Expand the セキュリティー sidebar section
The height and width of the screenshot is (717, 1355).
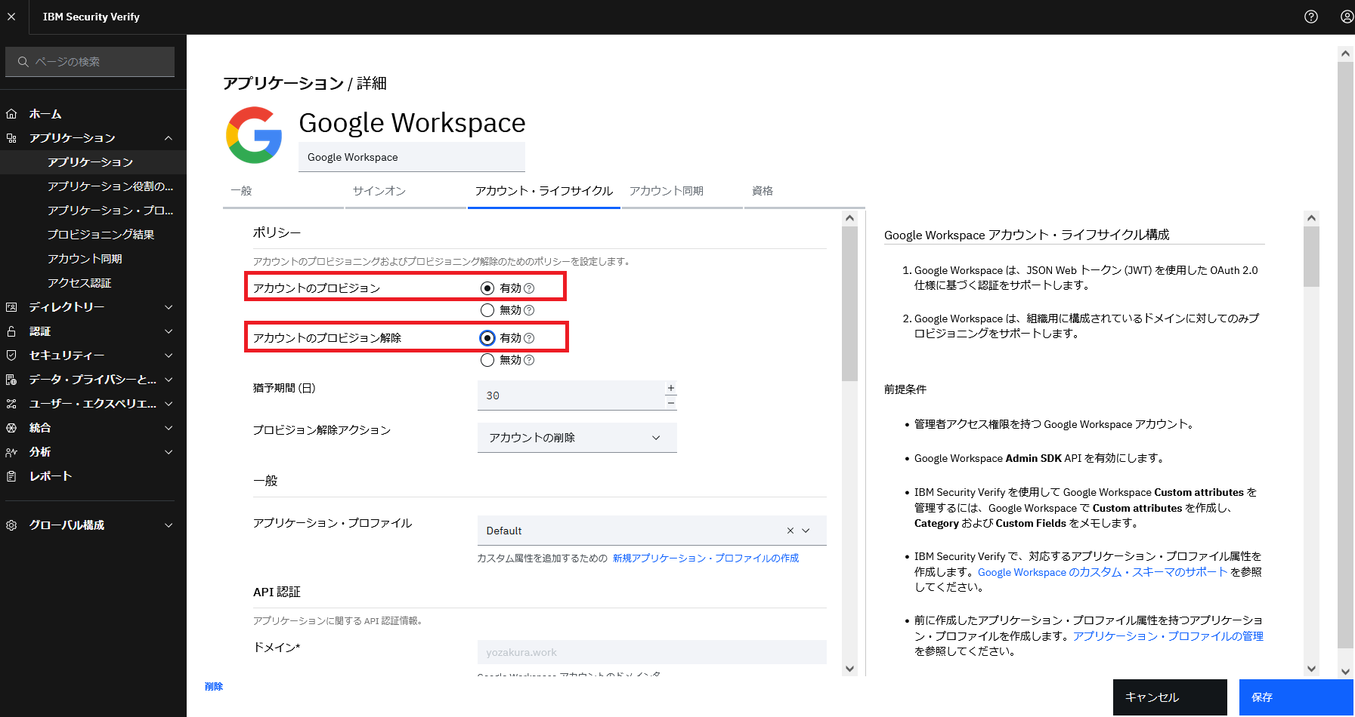pos(169,355)
